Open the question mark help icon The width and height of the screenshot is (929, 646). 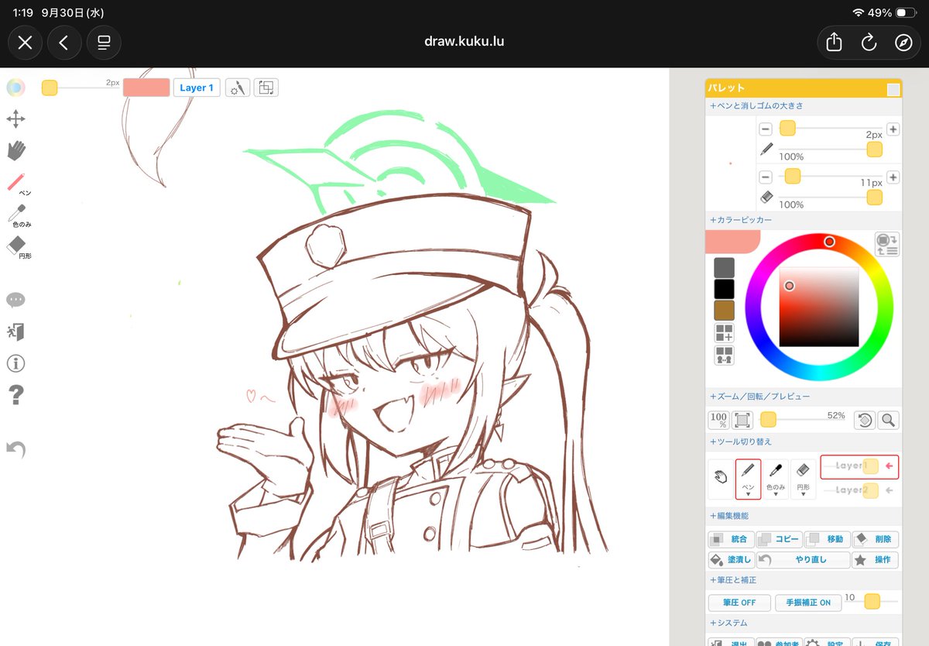point(16,395)
